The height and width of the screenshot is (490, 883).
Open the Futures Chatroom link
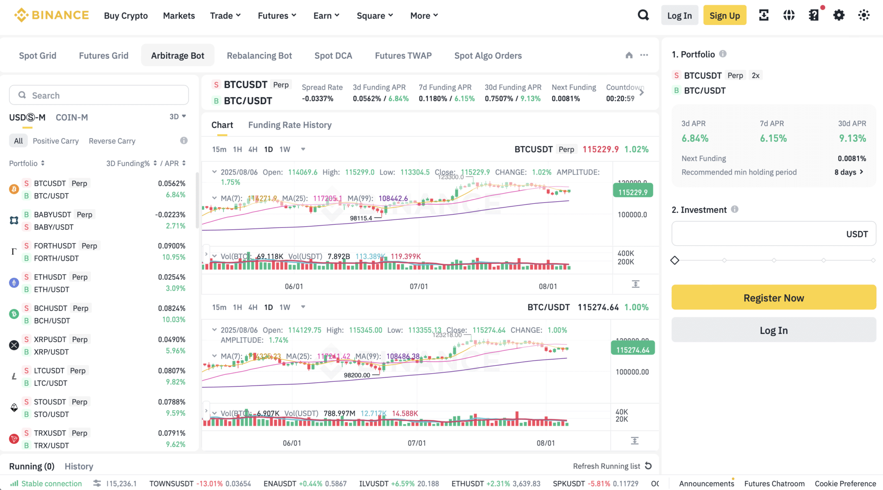coord(774,484)
